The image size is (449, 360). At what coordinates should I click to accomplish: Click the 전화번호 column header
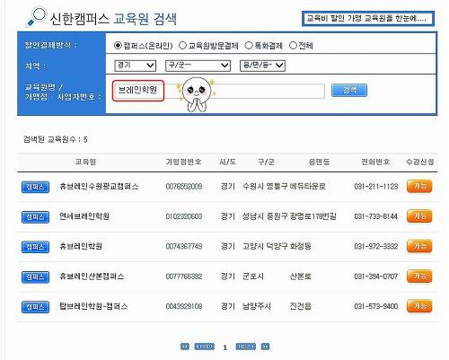(x=375, y=162)
